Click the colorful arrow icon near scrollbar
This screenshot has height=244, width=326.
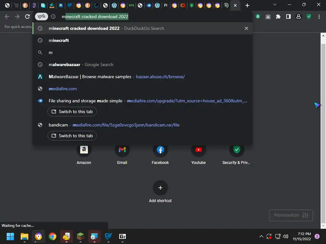317,105
